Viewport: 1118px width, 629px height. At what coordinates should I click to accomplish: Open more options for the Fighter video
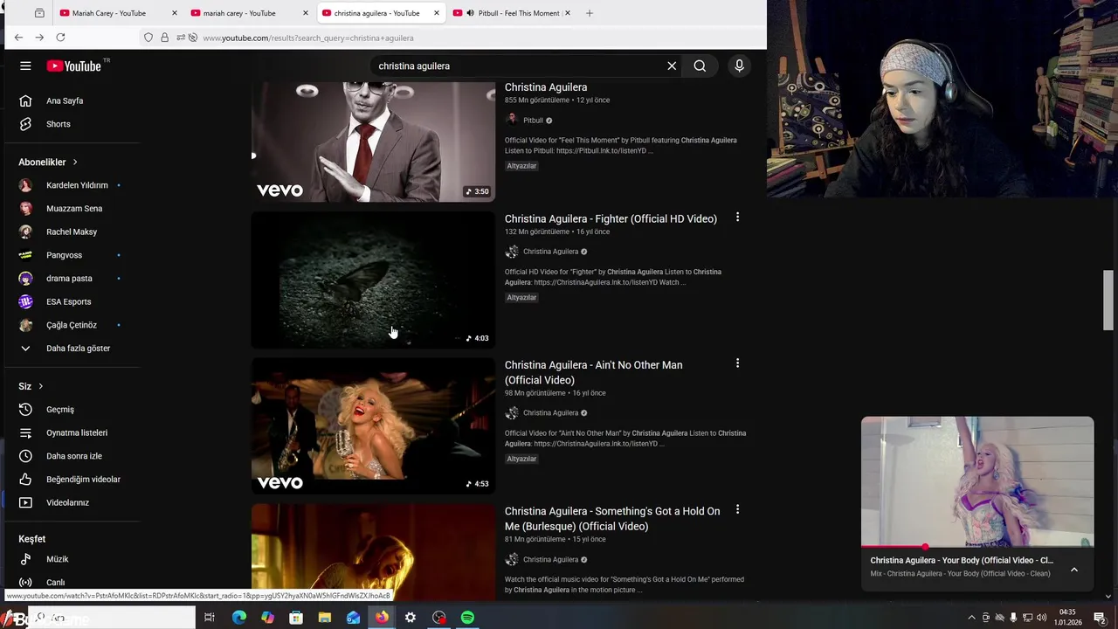(737, 217)
